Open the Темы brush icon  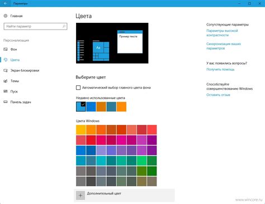6,81
